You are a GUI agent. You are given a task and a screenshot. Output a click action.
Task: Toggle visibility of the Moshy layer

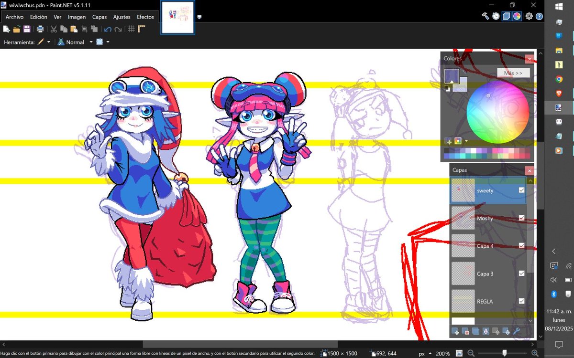[521, 218]
